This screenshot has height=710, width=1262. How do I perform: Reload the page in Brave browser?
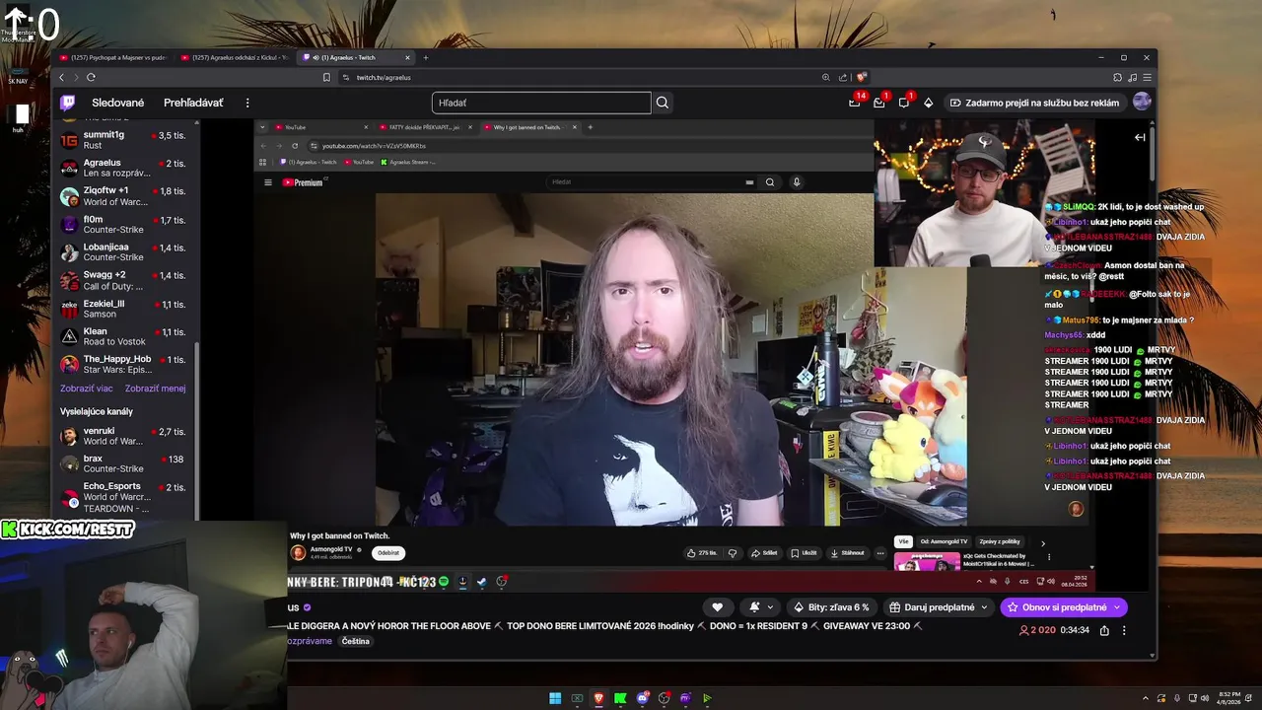(91, 77)
